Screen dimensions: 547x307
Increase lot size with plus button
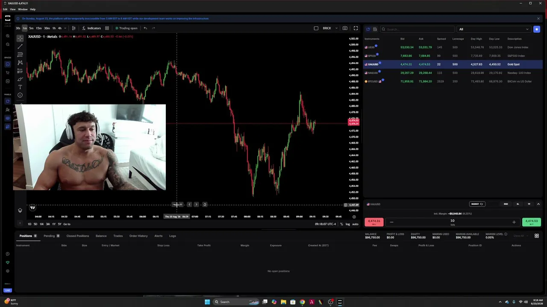coord(514,222)
